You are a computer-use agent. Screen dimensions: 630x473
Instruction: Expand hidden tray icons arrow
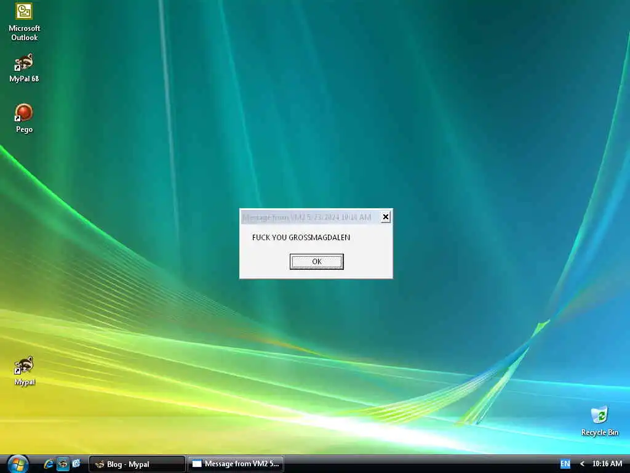coord(582,464)
